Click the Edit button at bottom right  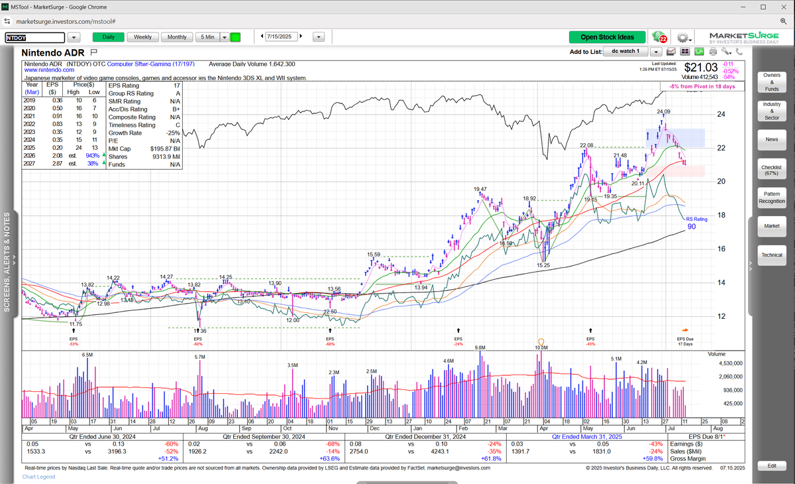(771, 466)
